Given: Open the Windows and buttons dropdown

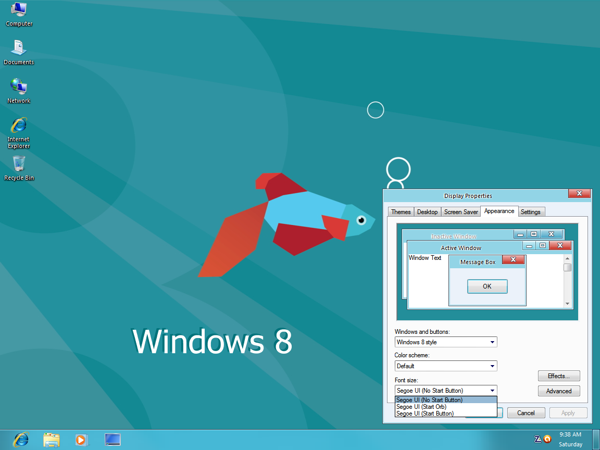Looking at the screenshot, I should click(x=445, y=342).
